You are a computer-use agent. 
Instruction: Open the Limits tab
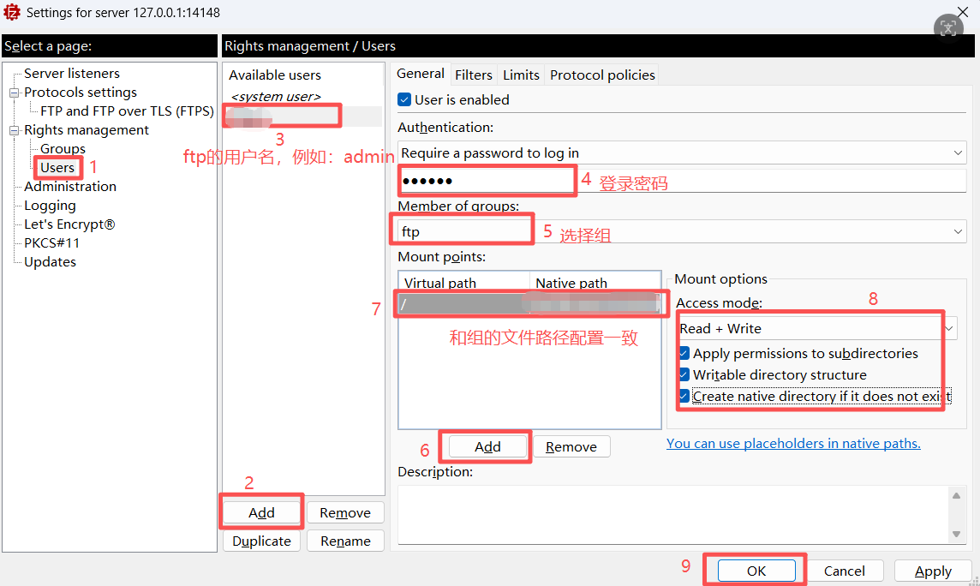click(521, 75)
